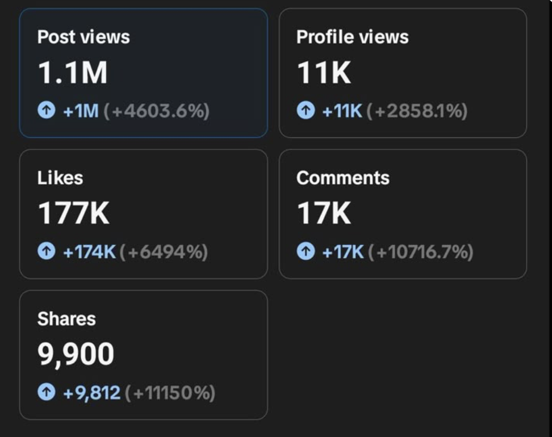552x437 pixels.
Task: Click the +174K likes increase value
Action: (x=89, y=251)
